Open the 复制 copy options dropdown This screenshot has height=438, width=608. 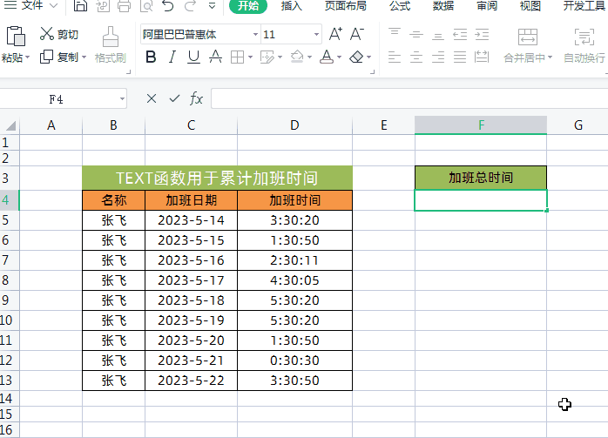click(84, 57)
